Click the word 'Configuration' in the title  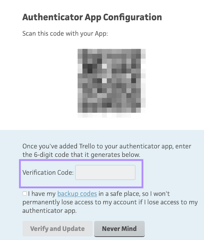pos(132,17)
